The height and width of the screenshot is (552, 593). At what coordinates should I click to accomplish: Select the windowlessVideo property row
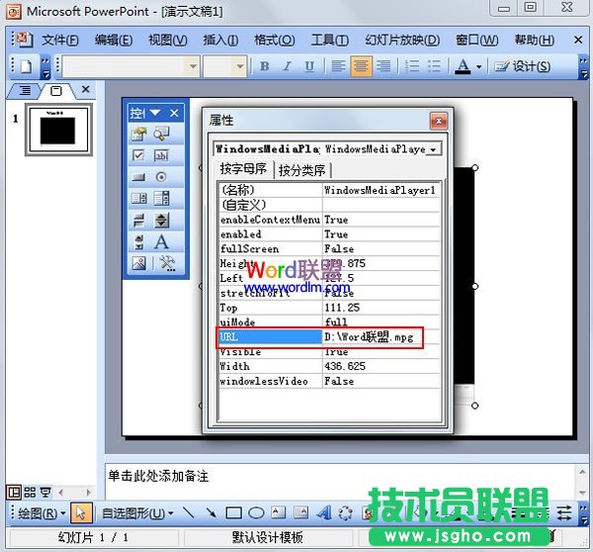tap(329, 381)
